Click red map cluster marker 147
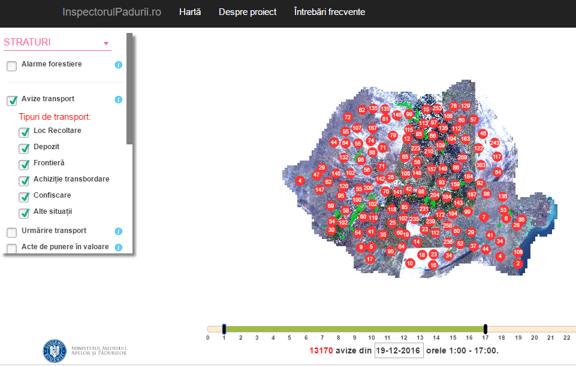The width and height of the screenshot is (576, 366). pos(319,190)
